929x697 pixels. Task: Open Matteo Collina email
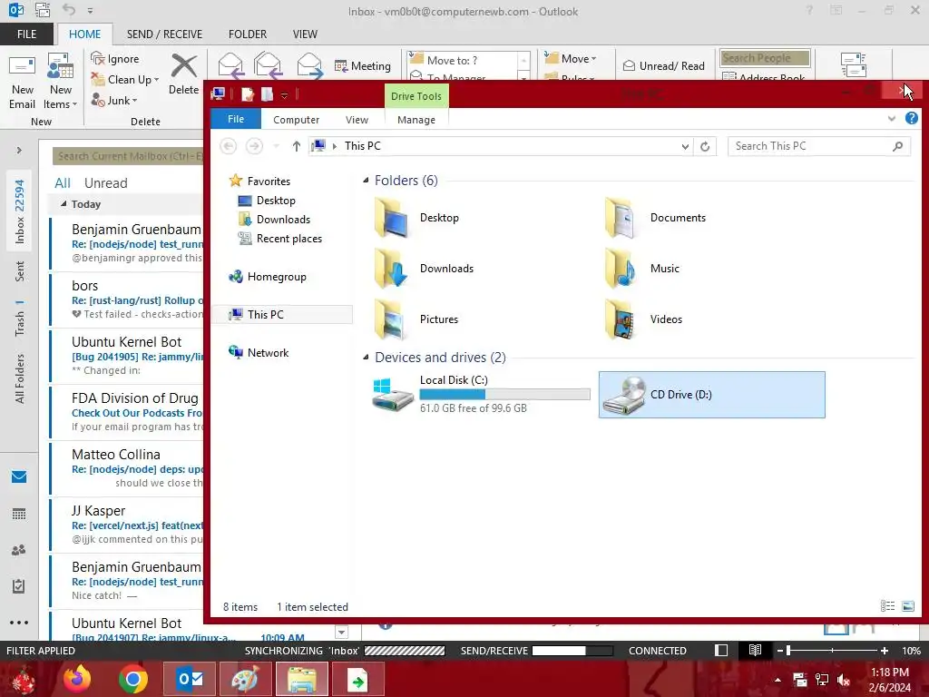(x=127, y=468)
